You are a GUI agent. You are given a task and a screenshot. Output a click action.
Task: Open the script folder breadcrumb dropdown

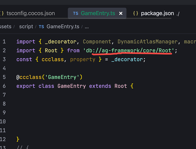pyautogui.click(x=26, y=27)
